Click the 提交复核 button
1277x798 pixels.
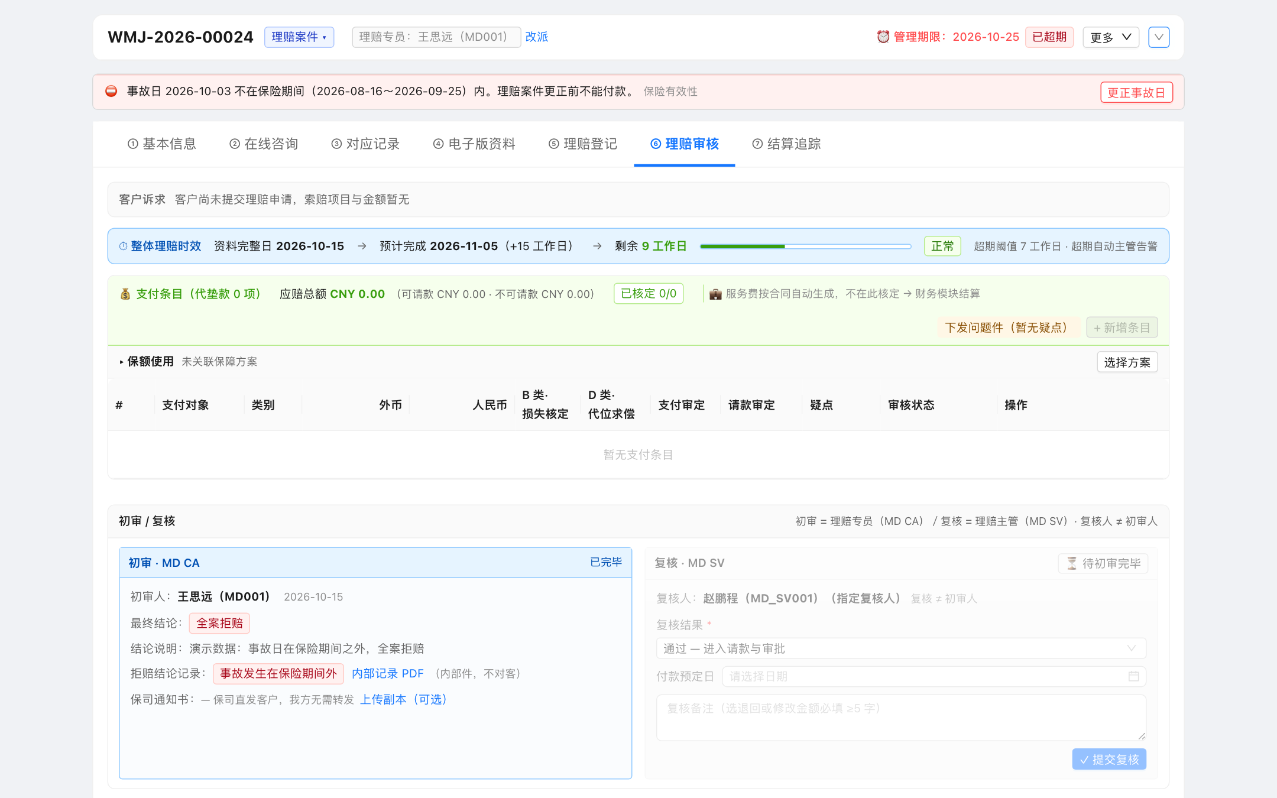click(1109, 760)
